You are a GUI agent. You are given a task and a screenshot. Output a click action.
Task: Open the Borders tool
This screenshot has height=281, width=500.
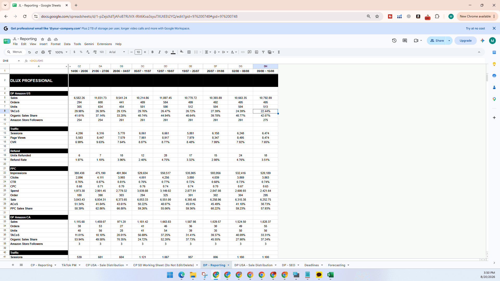[189, 52]
